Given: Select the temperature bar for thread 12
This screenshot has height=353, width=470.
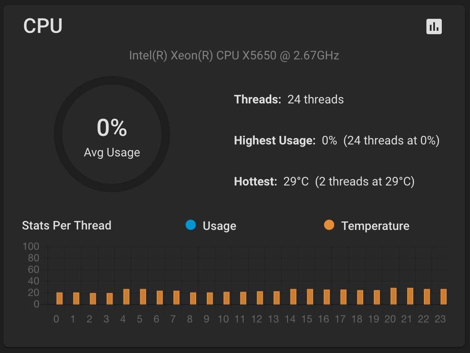Looking at the screenshot, I should pos(260,298).
